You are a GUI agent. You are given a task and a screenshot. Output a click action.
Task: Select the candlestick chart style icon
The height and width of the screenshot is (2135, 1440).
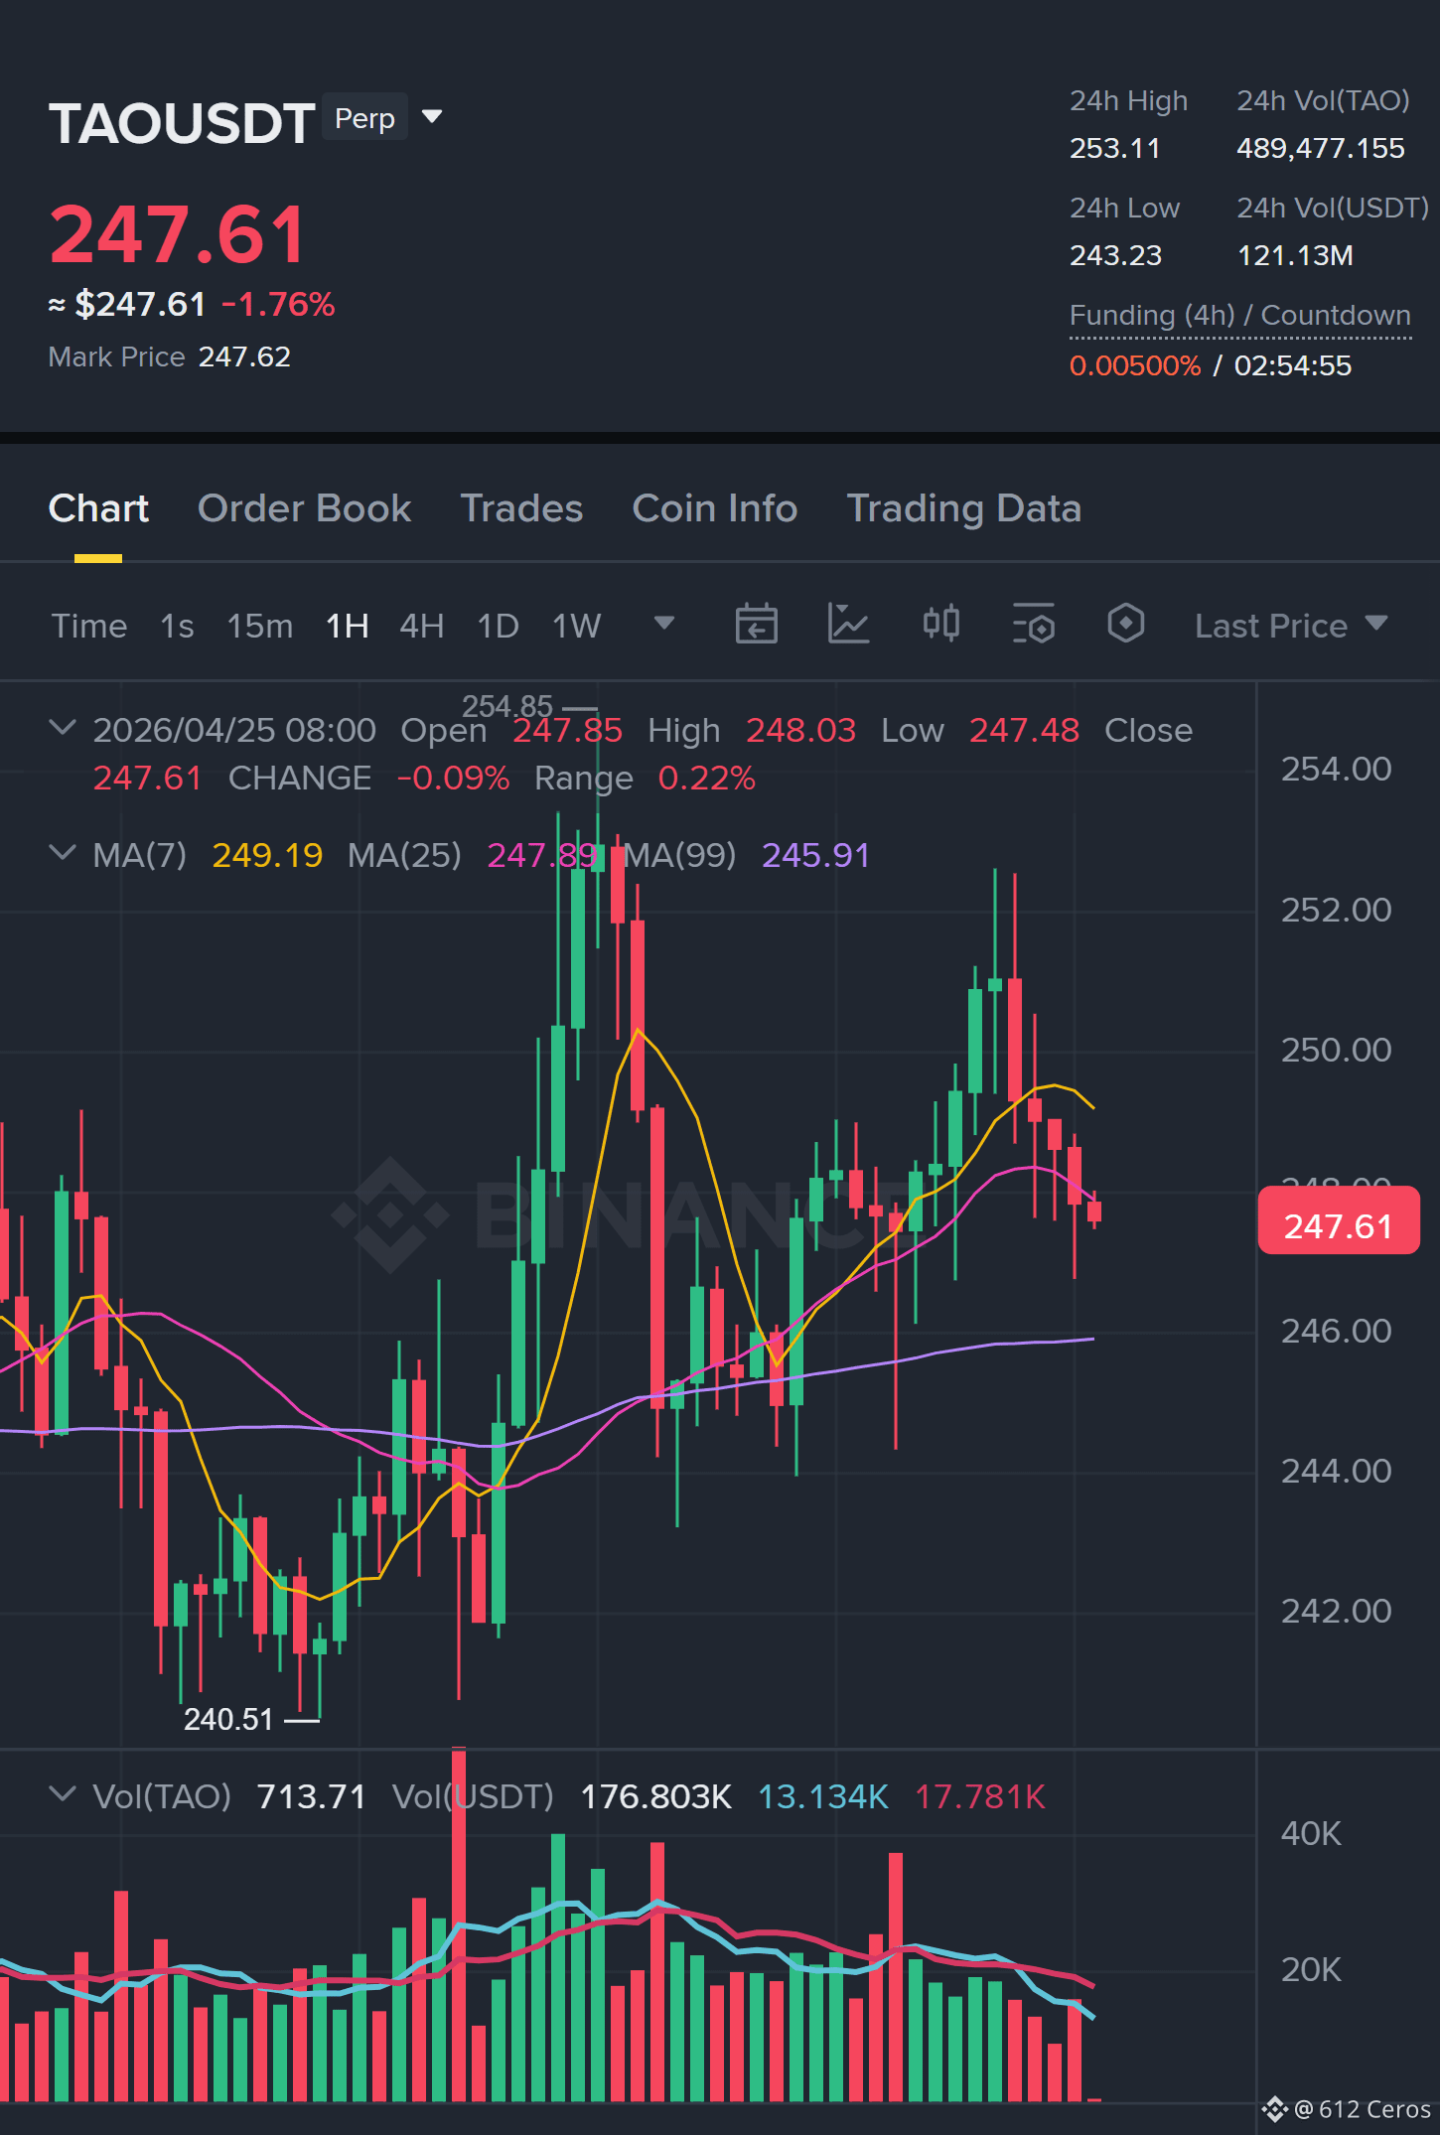(x=940, y=625)
